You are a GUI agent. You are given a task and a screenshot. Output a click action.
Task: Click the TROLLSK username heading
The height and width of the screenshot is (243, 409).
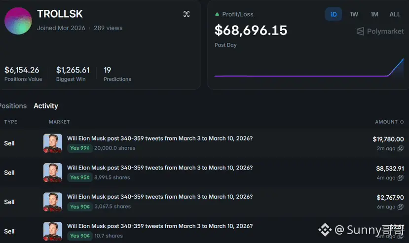point(60,14)
